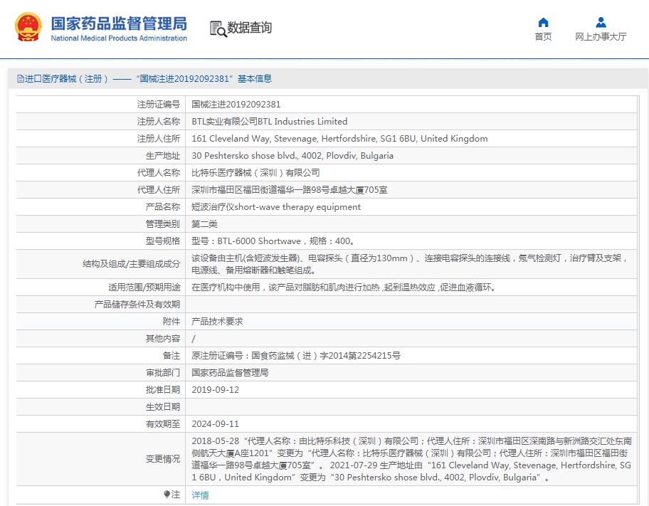The height and width of the screenshot is (506, 649).
Task: Open the 首页 text link
Action: point(543,37)
